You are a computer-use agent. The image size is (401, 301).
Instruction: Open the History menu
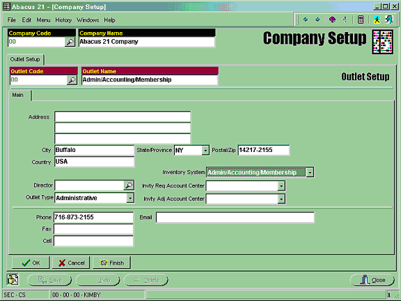point(63,20)
